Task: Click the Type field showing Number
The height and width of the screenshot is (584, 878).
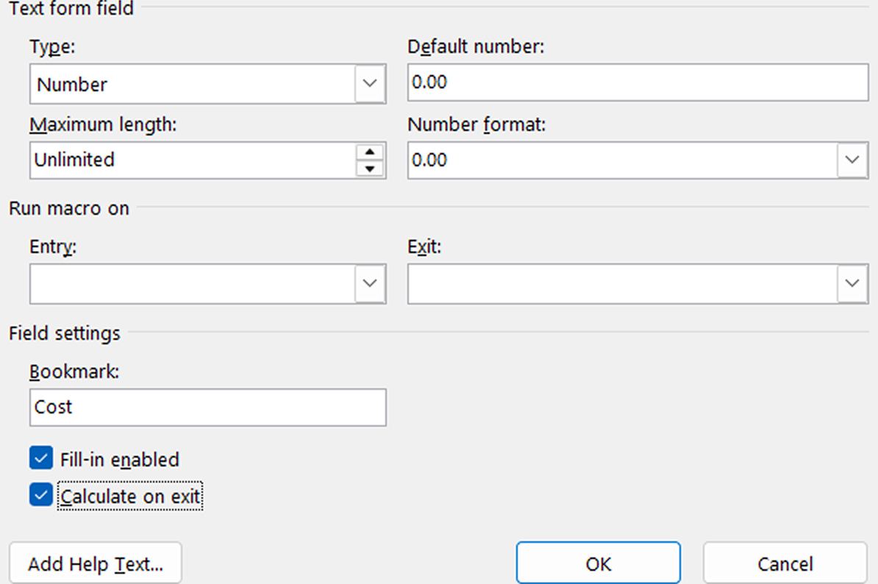Action: coord(193,84)
